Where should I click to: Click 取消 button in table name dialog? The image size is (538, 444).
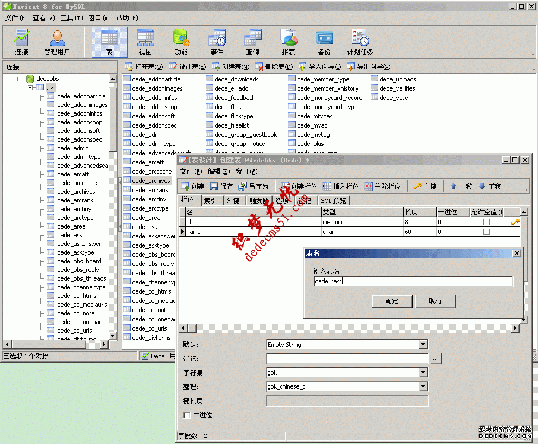click(x=435, y=301)
